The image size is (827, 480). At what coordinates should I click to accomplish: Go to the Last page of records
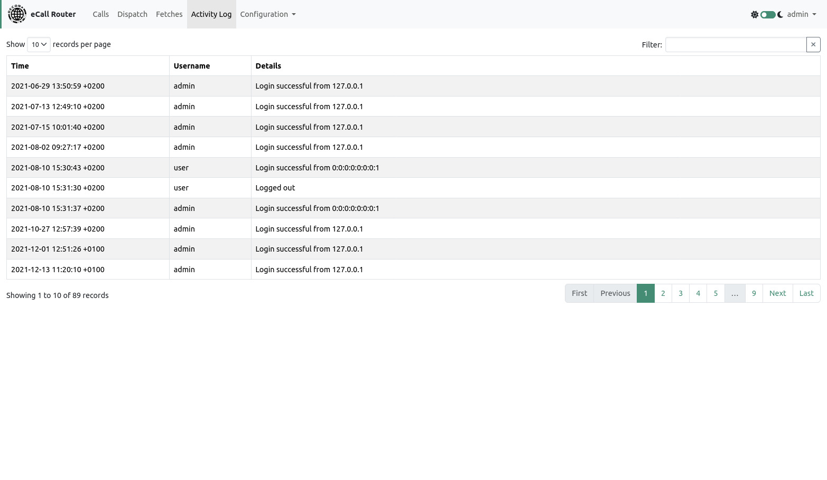(806, 293)
